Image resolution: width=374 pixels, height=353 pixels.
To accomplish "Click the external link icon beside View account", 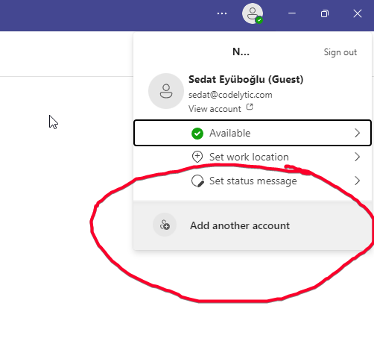I will point(250,107).
